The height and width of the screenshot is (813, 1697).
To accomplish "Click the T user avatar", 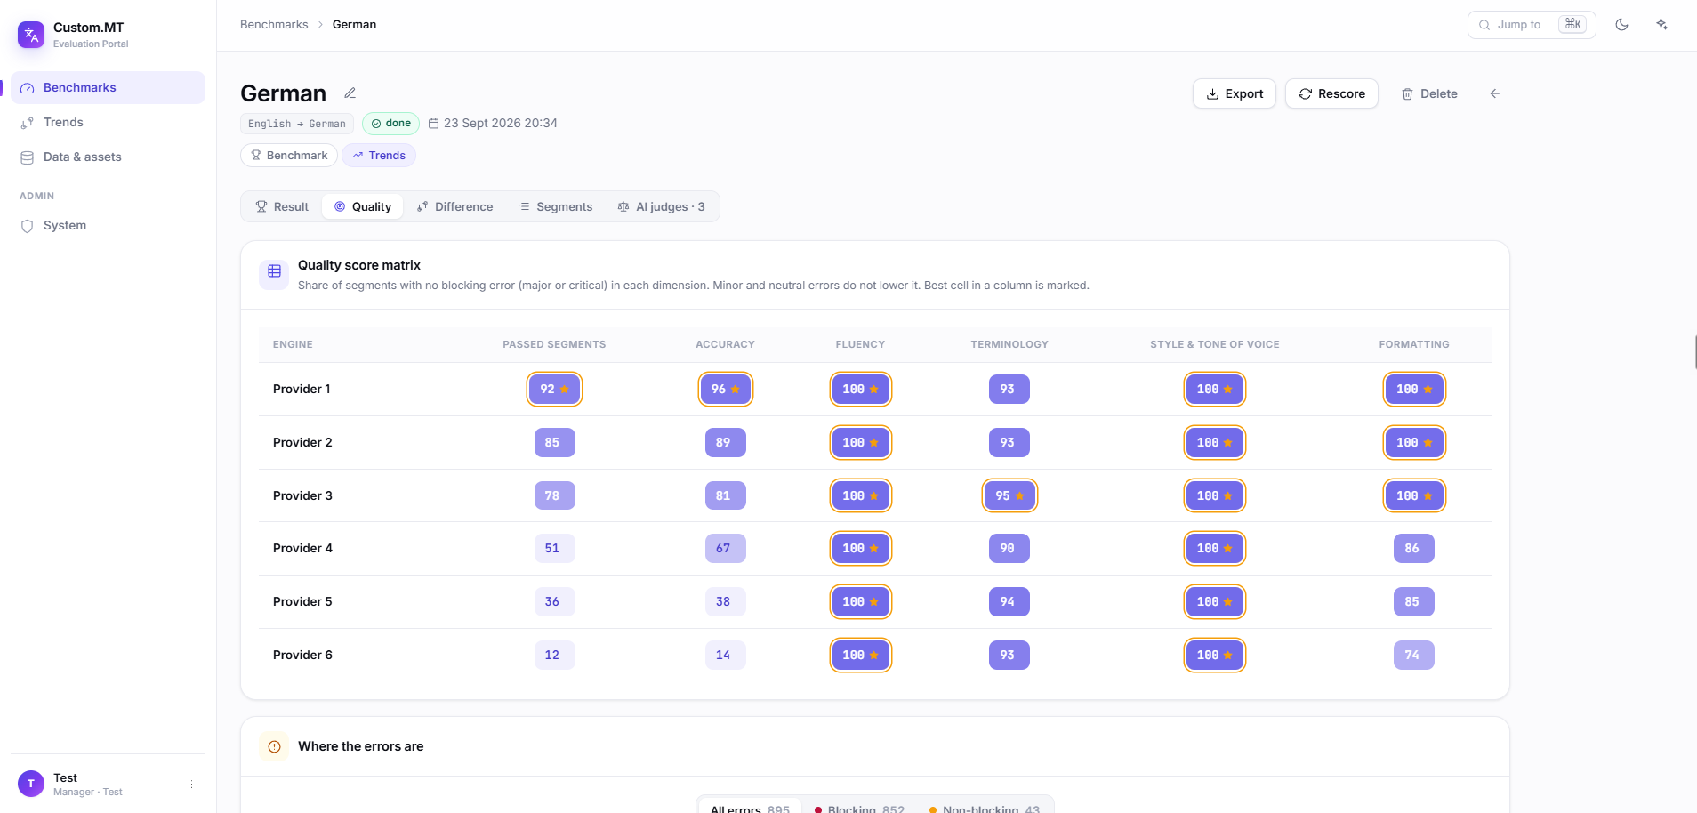I will [x=31, y=784].
